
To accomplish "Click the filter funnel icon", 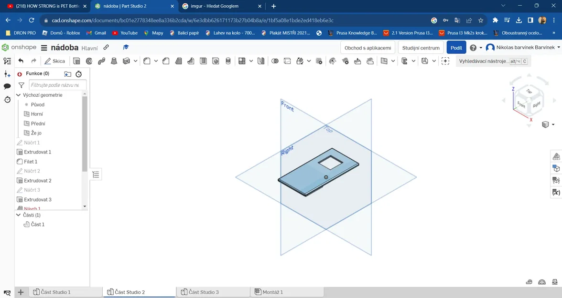I will 22,85.
